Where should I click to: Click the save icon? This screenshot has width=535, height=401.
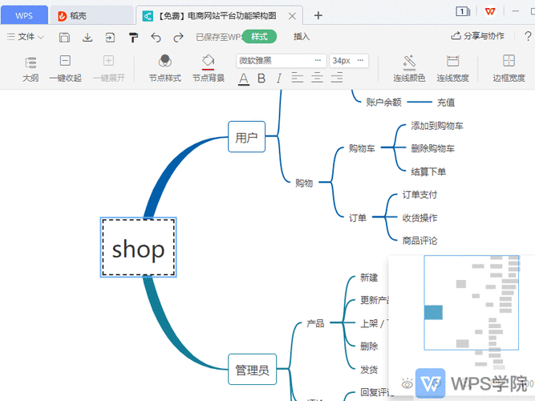64,37
